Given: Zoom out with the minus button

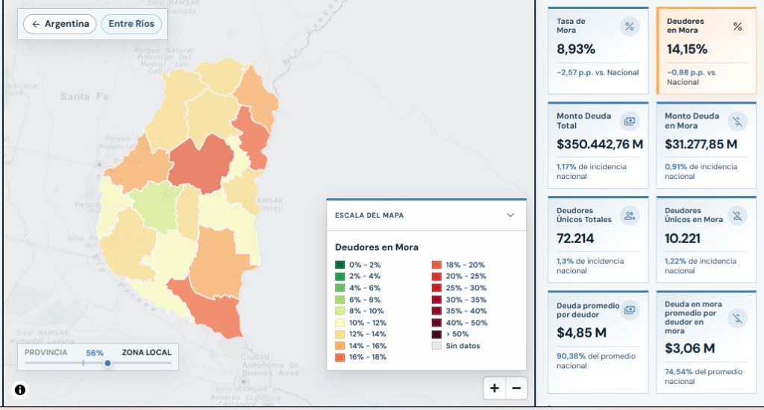Looking at the screenshot, I should (x=516, y=388).
